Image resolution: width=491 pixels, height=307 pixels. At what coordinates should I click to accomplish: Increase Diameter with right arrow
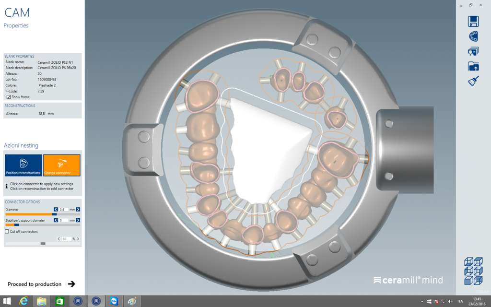[x=78, y=210]
